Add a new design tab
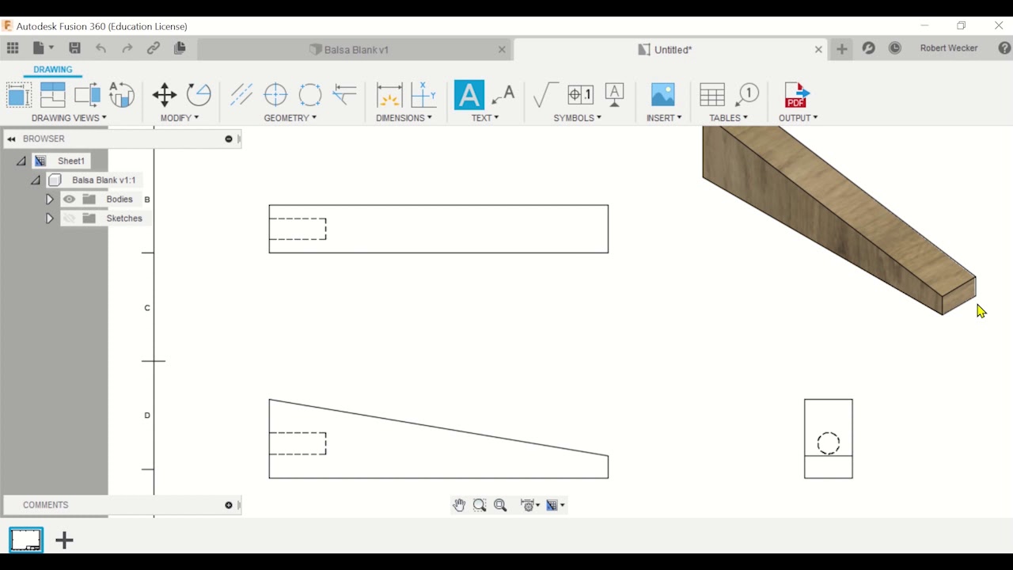 click(x=842, y=49)
